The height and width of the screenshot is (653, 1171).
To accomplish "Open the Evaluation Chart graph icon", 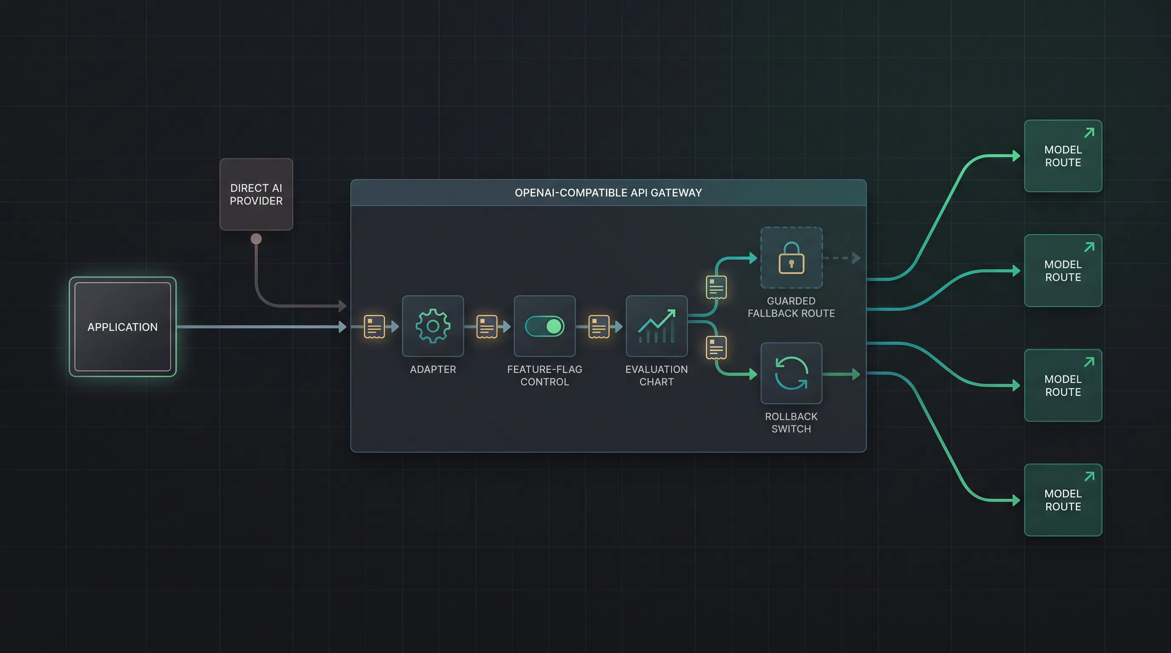I will coord(657,326).
